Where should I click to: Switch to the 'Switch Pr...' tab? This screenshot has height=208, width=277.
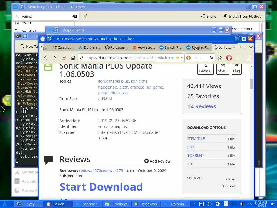[x=171, y=48]
